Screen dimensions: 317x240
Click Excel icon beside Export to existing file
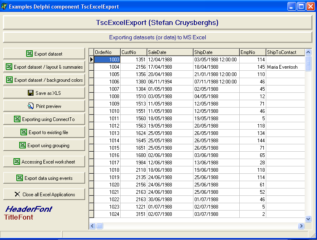24,132
